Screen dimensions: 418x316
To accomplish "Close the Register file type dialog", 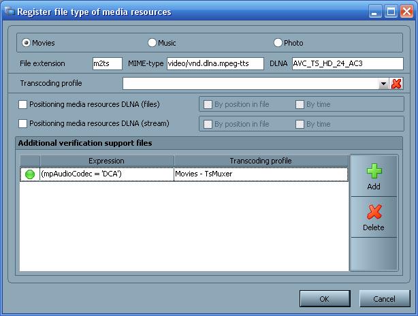I will [407, 12].
